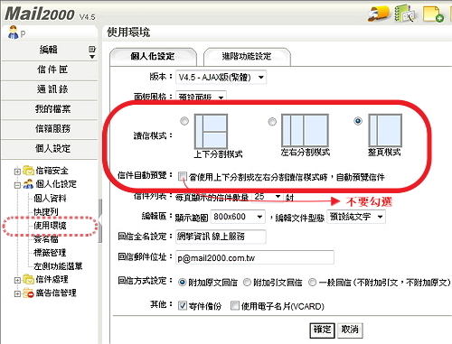Choose 附加引文回信 radio option

click(x=247, y=283)
